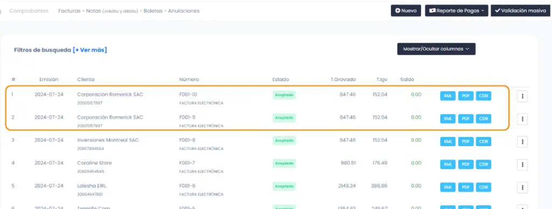Click the T.Gravado value 2149.24
552x209 pixels.
click(347, 186)
